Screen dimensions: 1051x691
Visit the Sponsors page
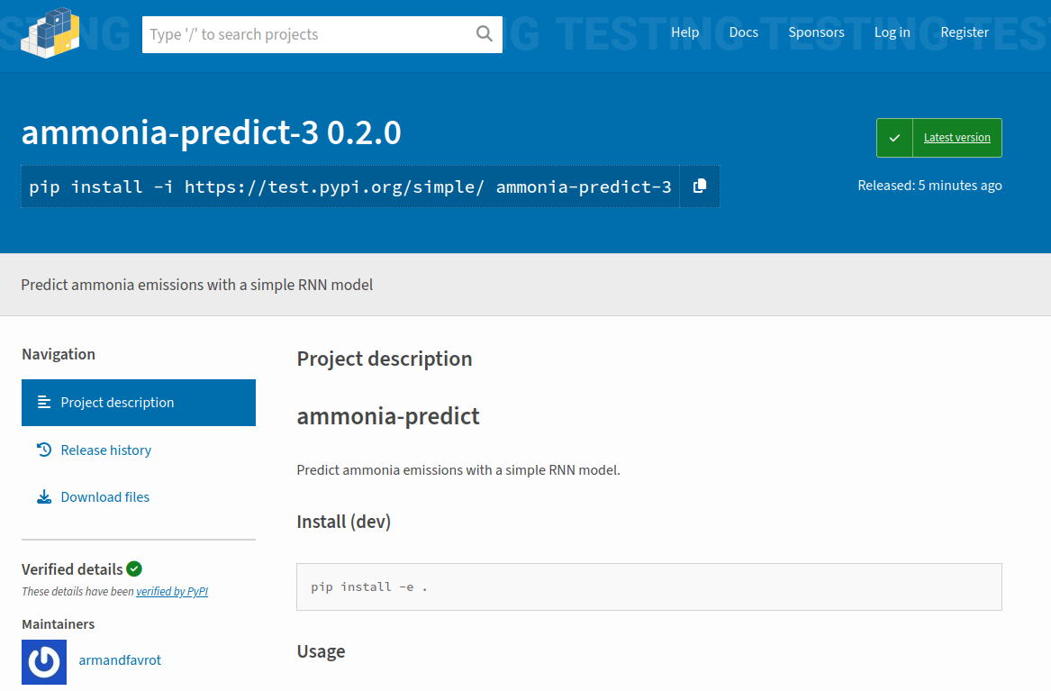click(x=816, y=32)
